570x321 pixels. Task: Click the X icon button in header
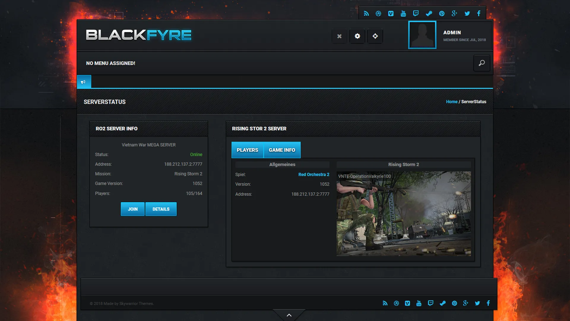point(339,36)
